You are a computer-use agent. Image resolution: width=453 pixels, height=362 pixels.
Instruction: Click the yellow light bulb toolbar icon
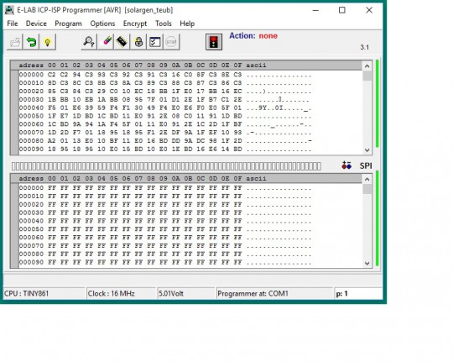(47, 42)
